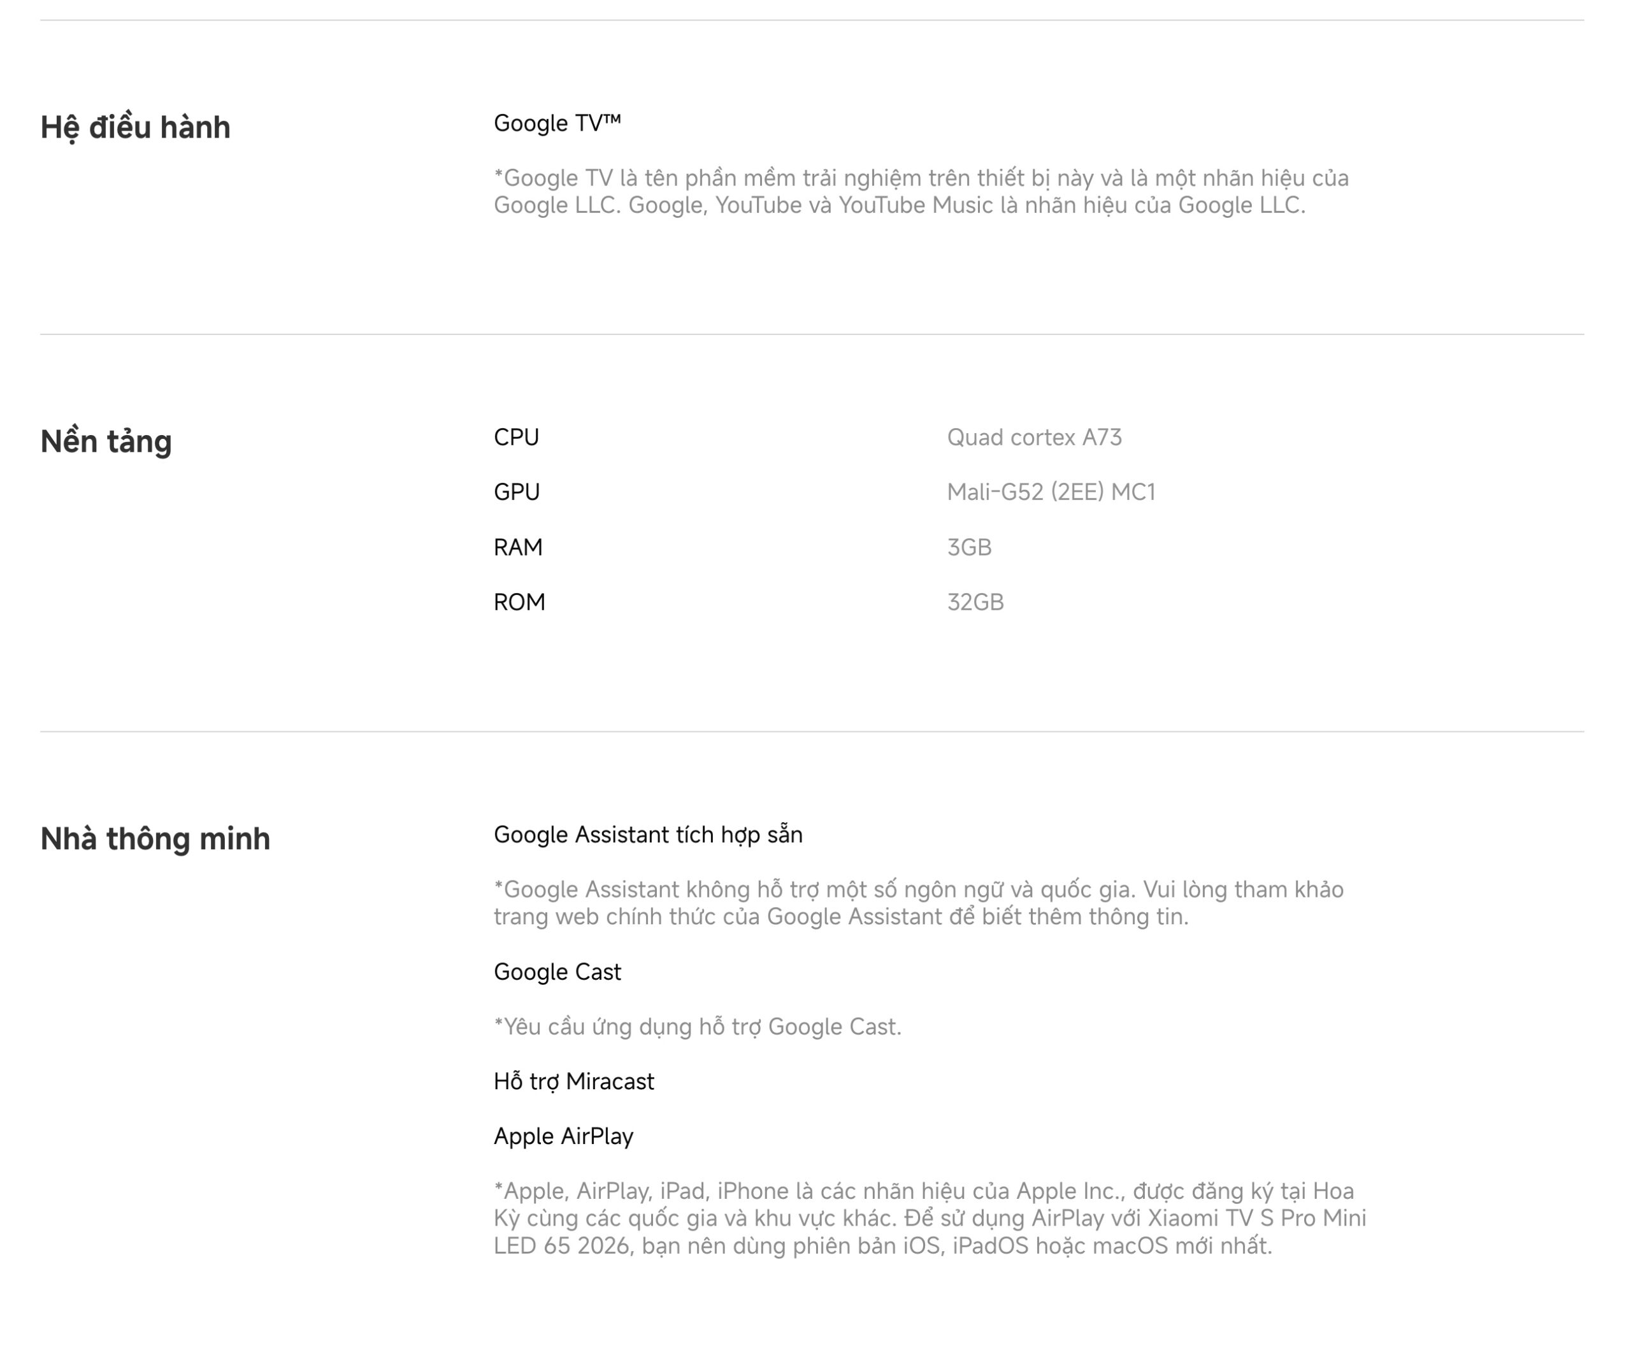The image size is (1631, 1360).
Task: Click the CPU specification label
Action: coord(515,437)
